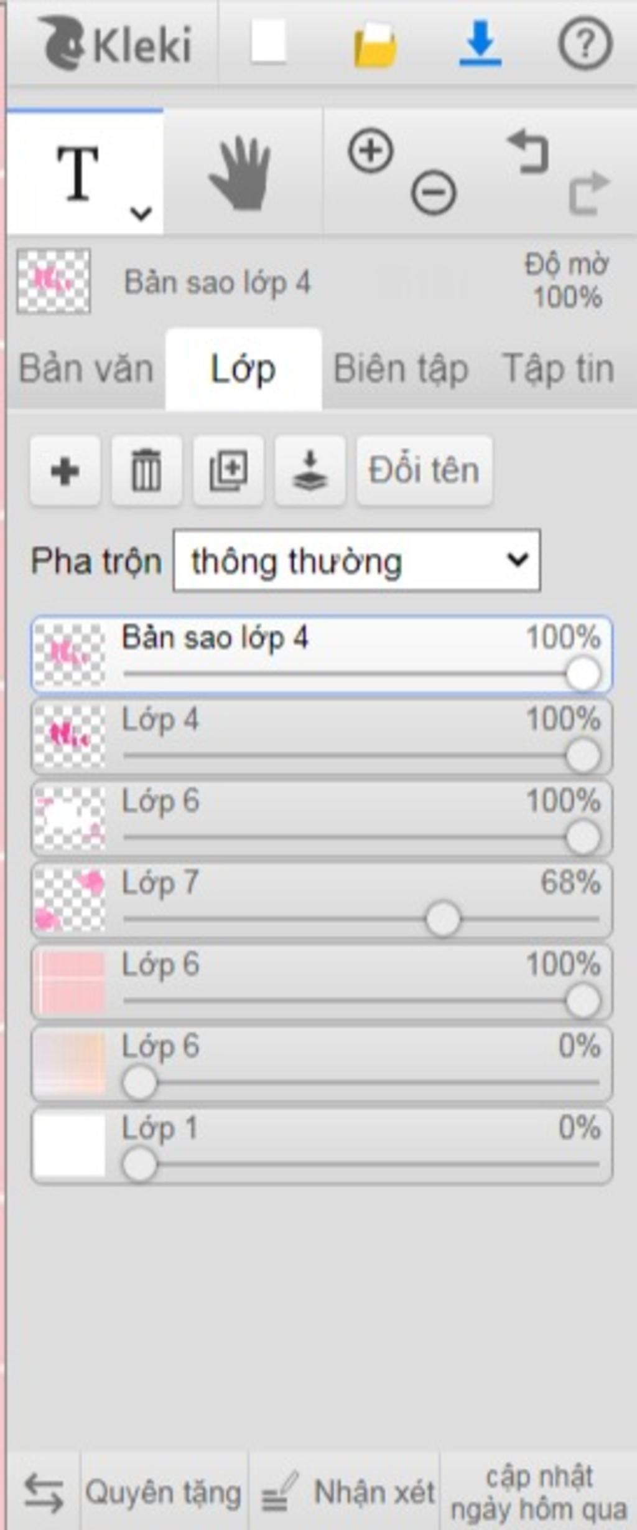Create a new blank image
637x1530 pixels.
coord(269,42)
